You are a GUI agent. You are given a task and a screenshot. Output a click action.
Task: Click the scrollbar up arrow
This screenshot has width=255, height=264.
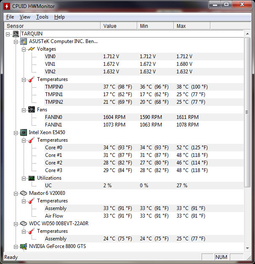coord(247,34)
